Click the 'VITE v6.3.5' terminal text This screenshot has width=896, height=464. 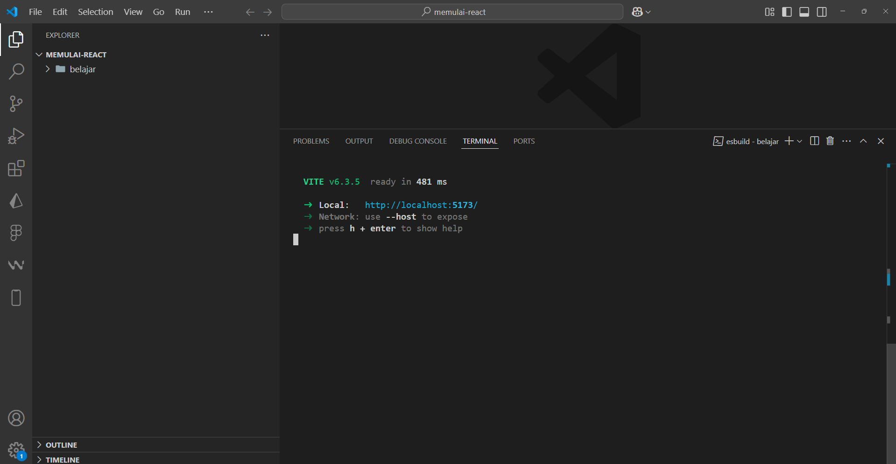click(x=332, y=182)
